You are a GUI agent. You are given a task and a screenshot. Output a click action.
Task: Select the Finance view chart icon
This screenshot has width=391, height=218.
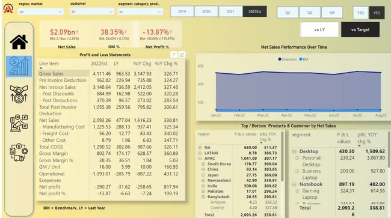(x=19, y=66)
